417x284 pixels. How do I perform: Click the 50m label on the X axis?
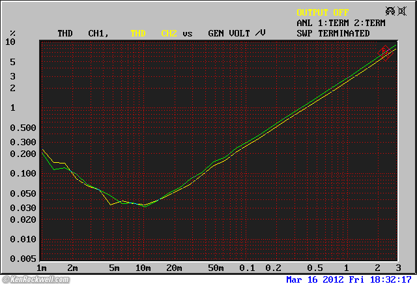coord(216,268)
